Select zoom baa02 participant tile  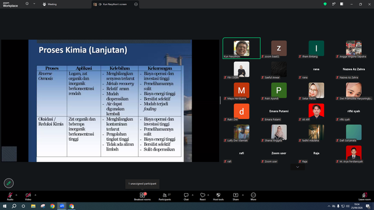pyautogui.click(x=279, y=48)
